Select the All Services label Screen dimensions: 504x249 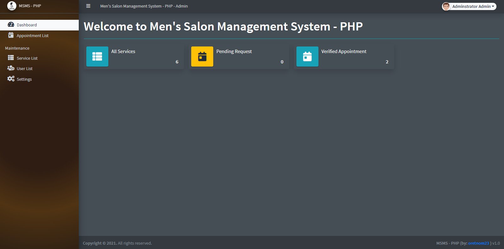tap(123, 51)
